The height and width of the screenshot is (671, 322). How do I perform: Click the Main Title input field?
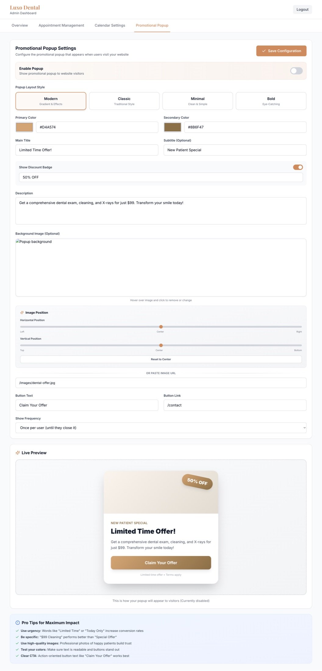pyautogui.click(x=87, y=150)
